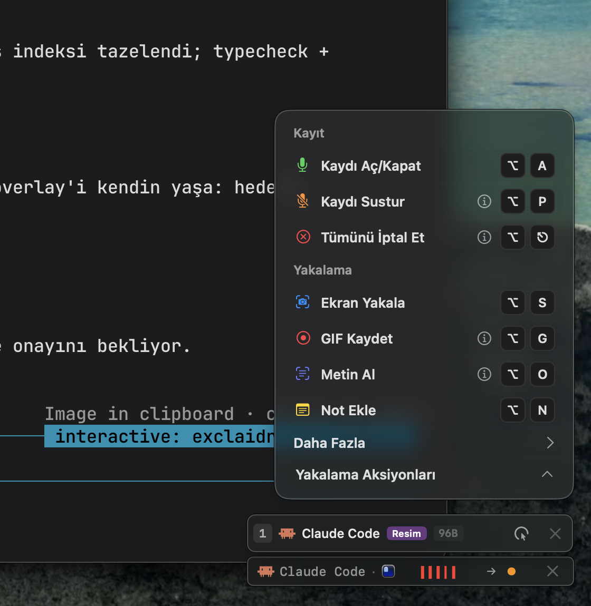Close the Claude Code Resim capture card
The image size is (591, 606).
[555, 534]
